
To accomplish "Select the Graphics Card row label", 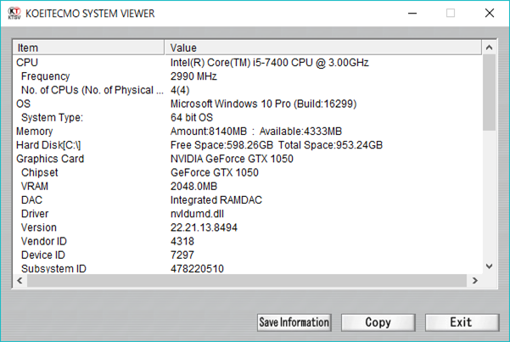I will point(50,159).
